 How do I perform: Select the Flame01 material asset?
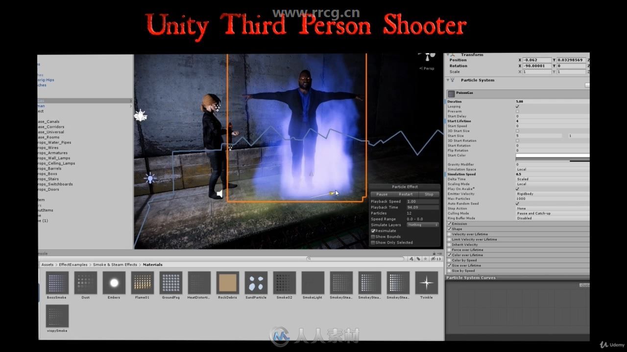click(143, 283)
